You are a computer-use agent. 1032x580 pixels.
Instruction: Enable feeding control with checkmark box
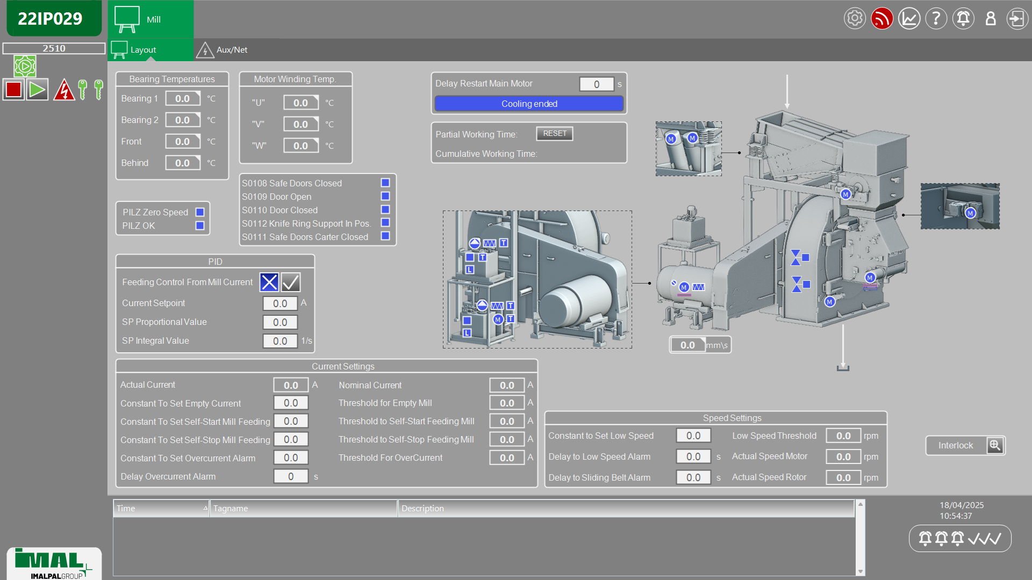coord(291,282)
